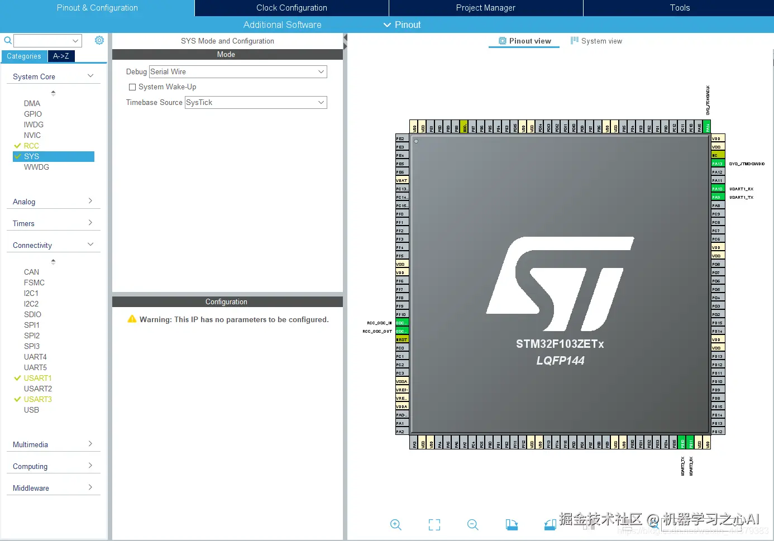
Task: Open the Pinout dropdown menu
Action: [x=402, y=25]
